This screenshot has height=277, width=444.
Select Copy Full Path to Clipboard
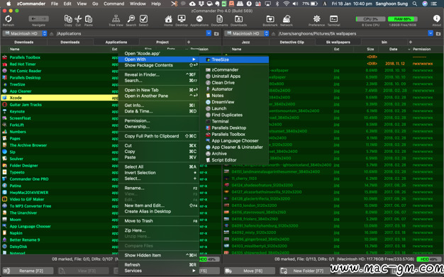click(x=159, y=136)
